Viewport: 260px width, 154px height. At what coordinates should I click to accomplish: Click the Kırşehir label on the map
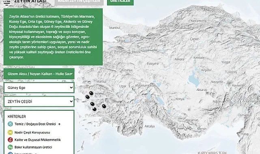click(206, 70)
